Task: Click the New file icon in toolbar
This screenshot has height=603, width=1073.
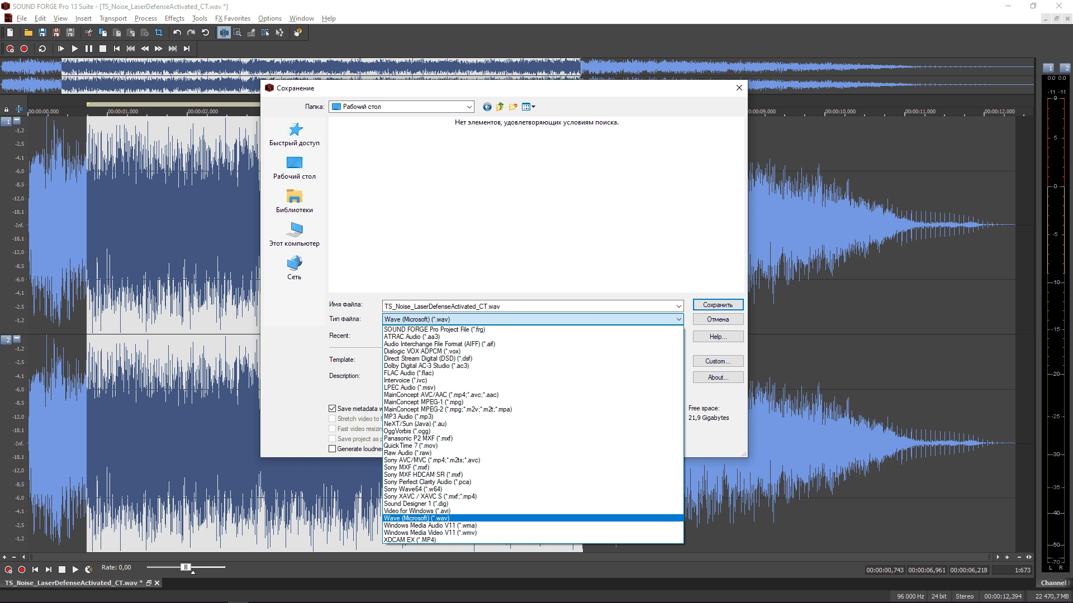Action: pos(10,33)
